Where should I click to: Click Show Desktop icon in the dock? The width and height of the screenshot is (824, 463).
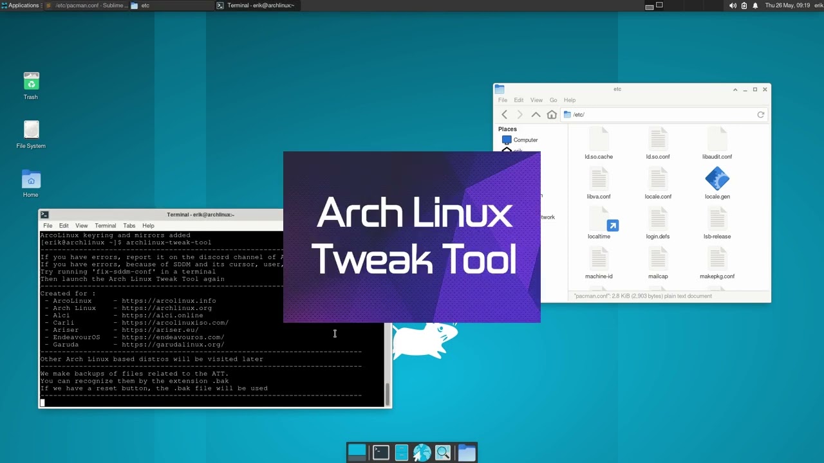click(x=357, y=453)
